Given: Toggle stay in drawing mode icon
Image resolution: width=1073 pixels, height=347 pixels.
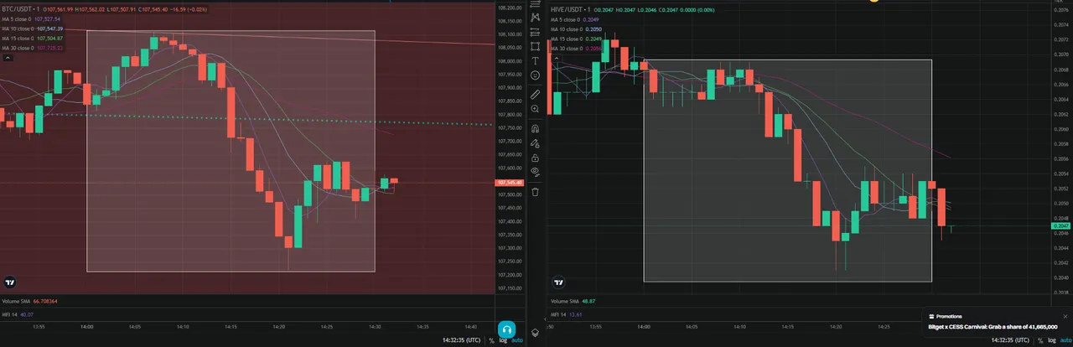Looking at the screenshot, I should (535, 143).
